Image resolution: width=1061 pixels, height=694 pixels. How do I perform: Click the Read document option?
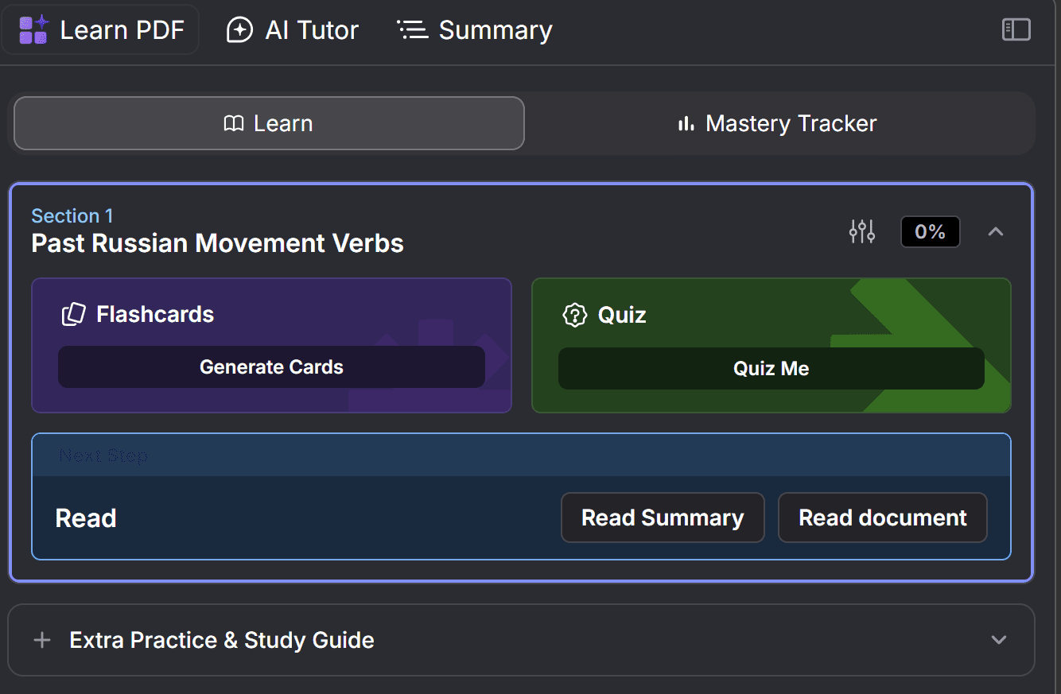pyautogui.click(x=882, y=518)
